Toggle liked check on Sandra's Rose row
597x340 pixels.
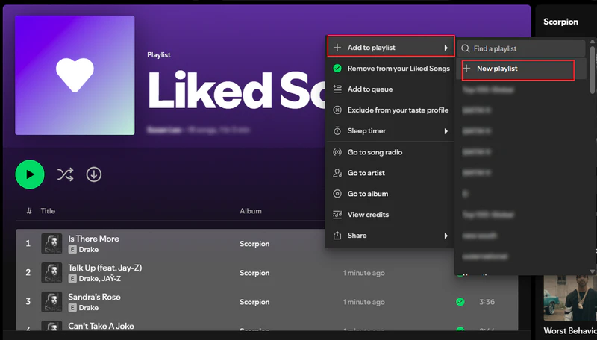pos(460,302)
